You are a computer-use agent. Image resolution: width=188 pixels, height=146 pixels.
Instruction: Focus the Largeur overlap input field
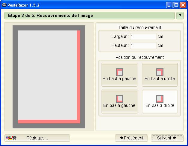(143, 36)
